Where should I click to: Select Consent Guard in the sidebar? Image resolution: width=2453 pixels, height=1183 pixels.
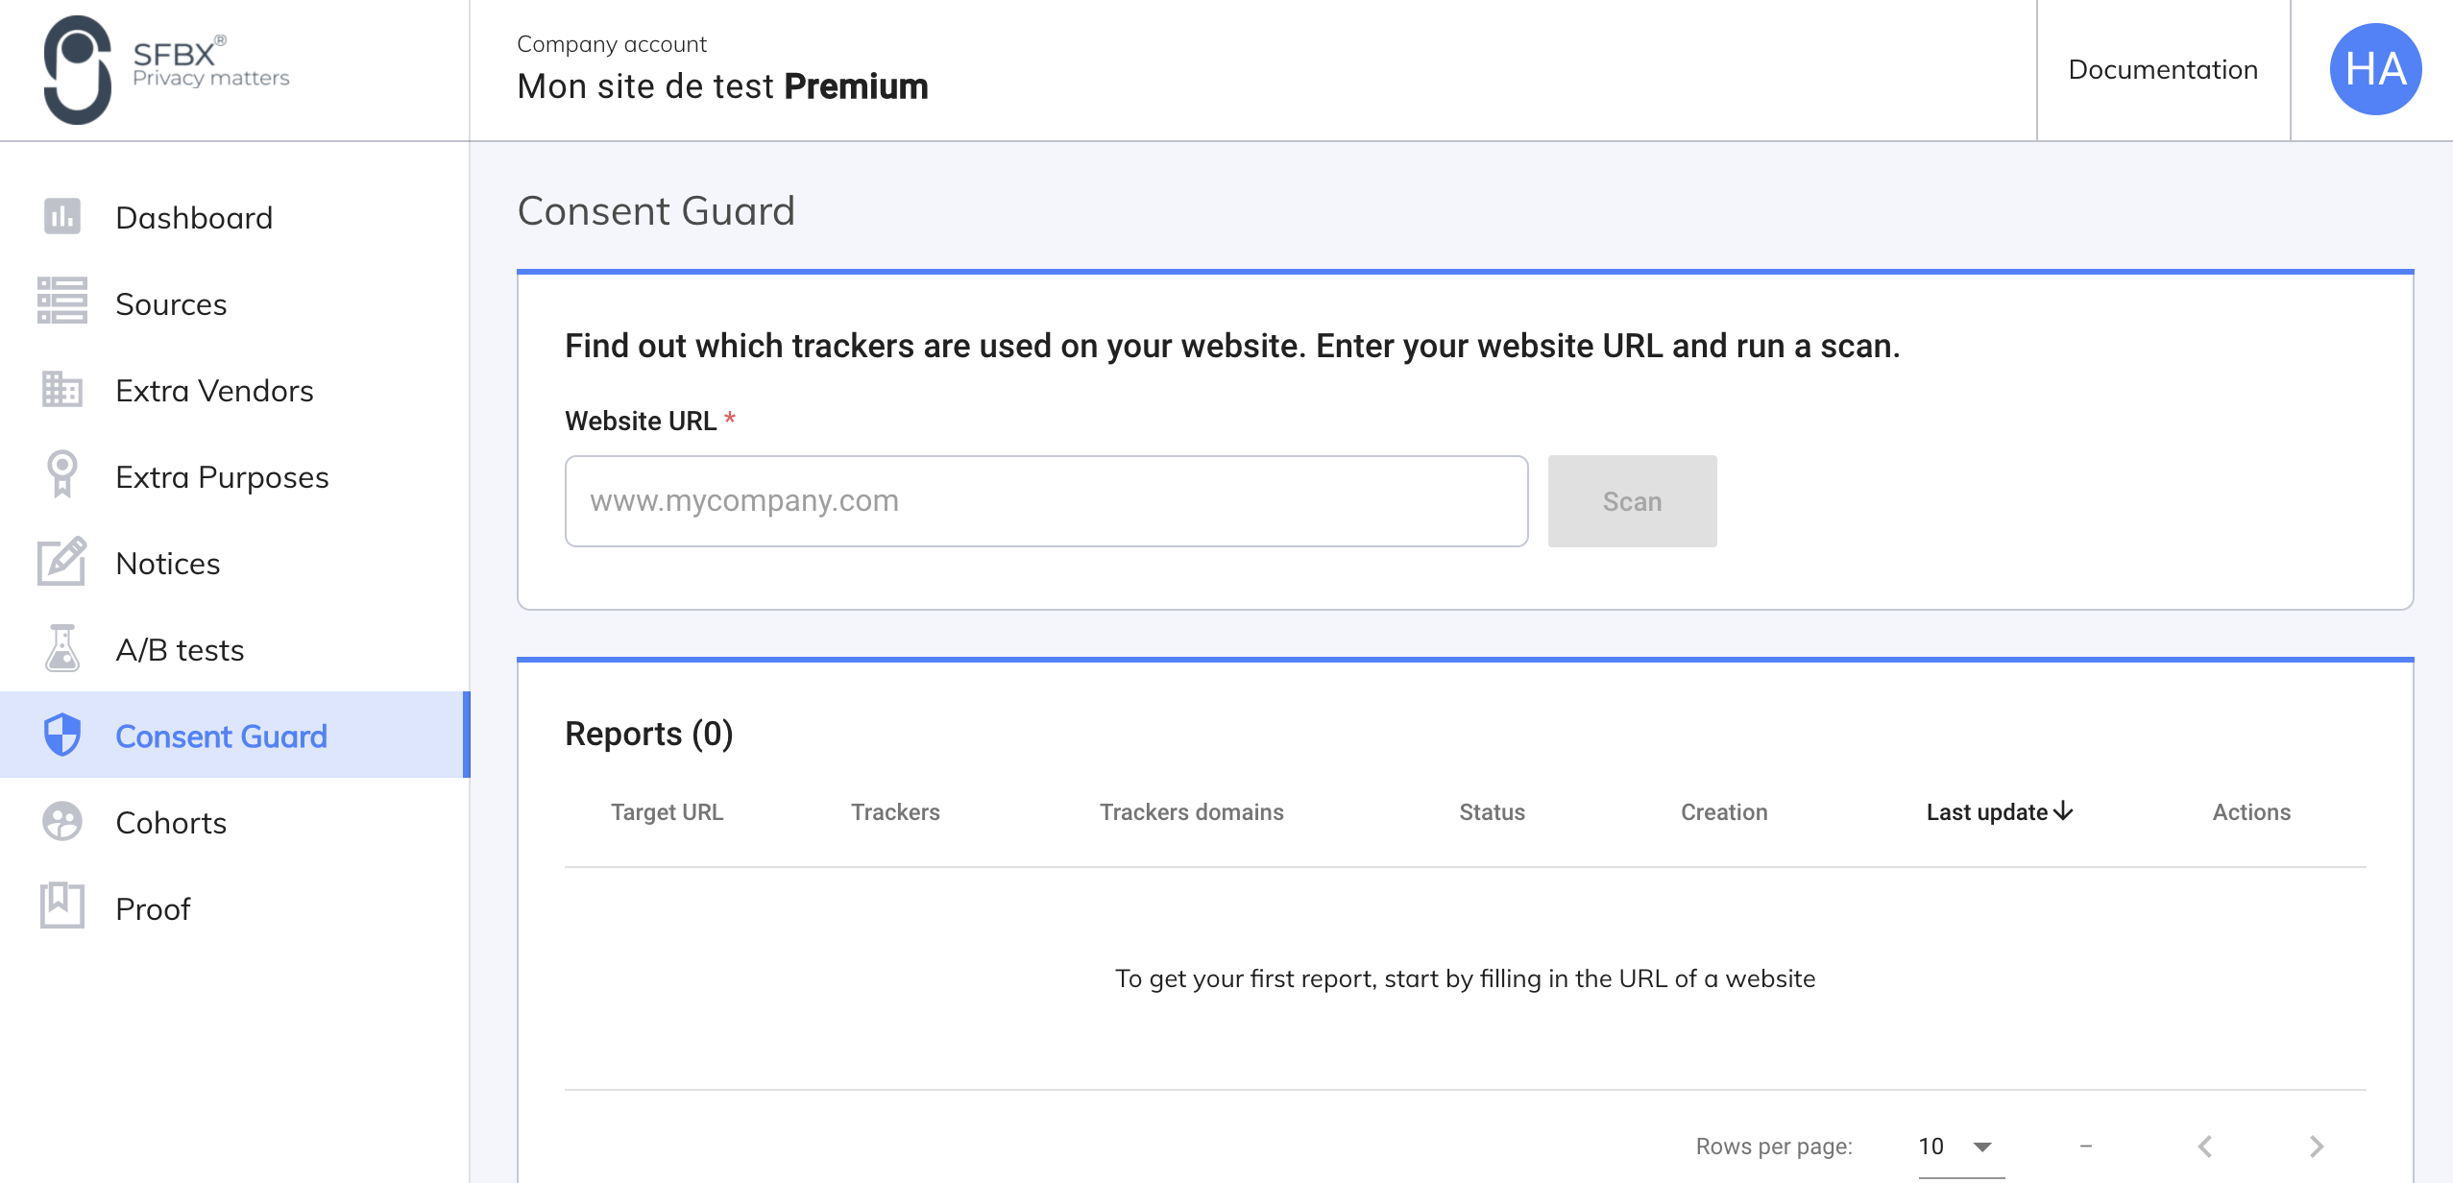(221, 736)
